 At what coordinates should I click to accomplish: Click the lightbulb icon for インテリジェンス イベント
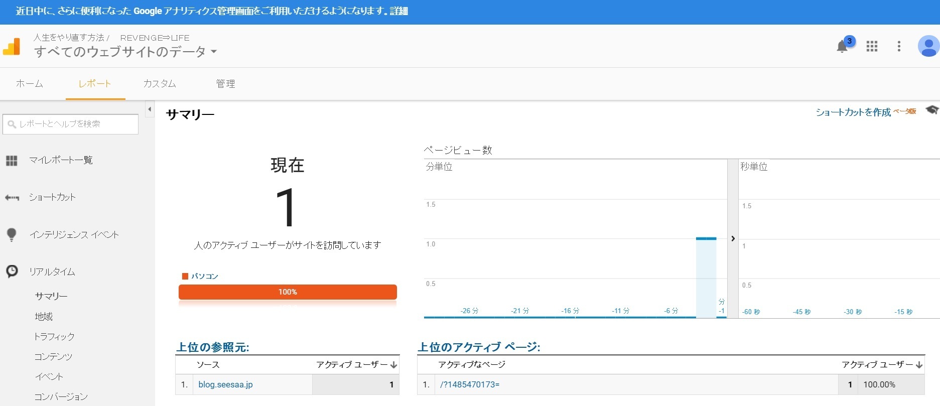click(x=12, y=234)
